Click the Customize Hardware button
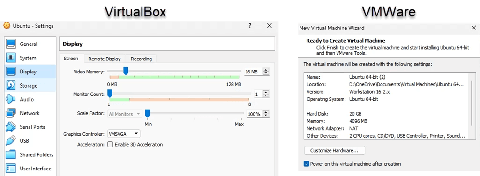Screen dimensions: 480x176 335,151
